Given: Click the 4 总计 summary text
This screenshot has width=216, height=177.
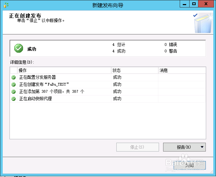Looking at the screenshot, I should point(119,45).
